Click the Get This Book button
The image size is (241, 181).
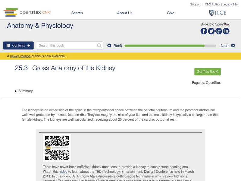tap(207, 71)
